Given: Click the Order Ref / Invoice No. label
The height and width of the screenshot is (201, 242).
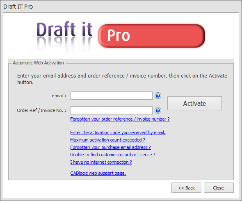Looking at the screenshot, I should point(41,110).
